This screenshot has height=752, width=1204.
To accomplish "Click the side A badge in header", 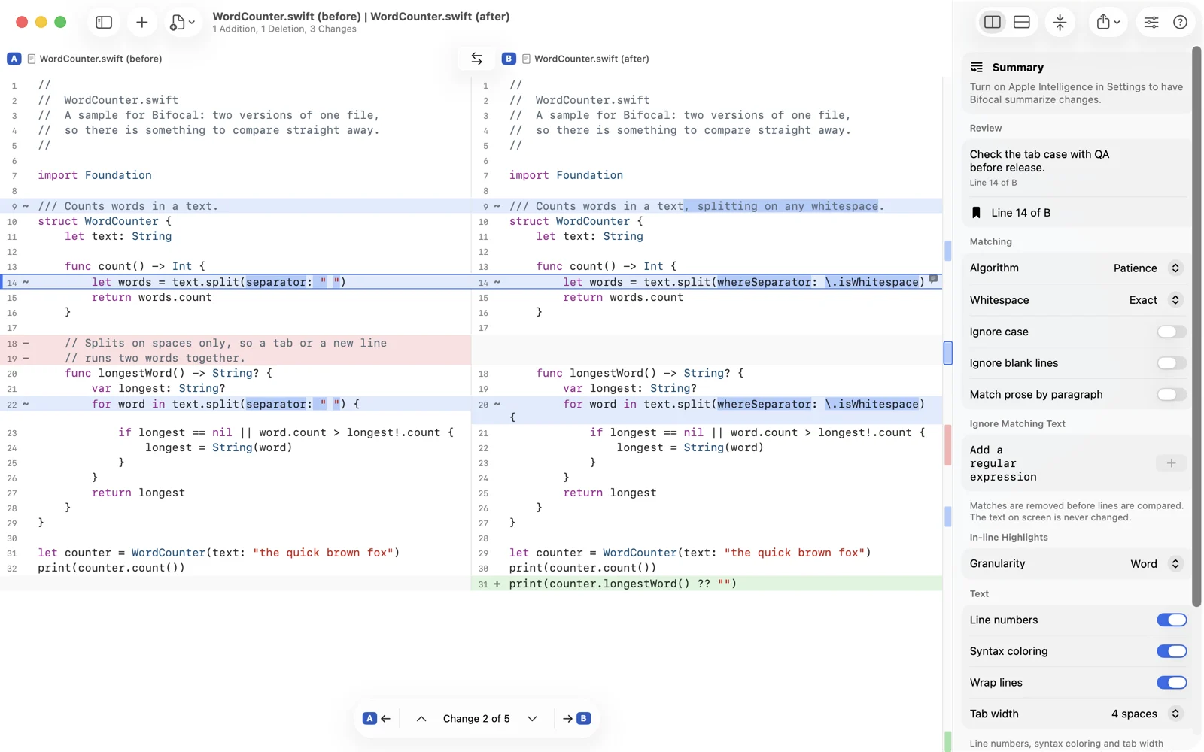I will 14,59.
